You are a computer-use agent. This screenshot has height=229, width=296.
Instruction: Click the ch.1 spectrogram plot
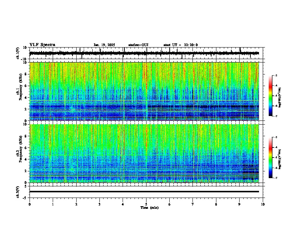click(144, 91)
